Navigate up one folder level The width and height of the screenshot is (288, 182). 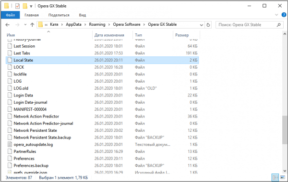(32, 25)
